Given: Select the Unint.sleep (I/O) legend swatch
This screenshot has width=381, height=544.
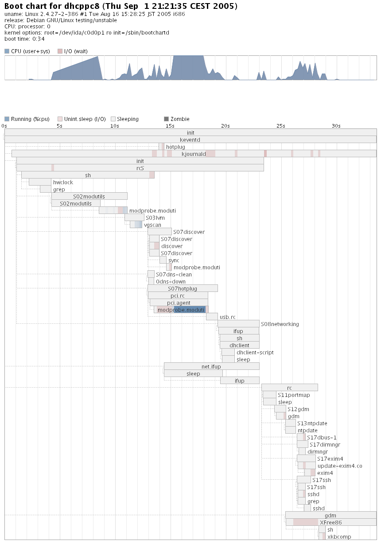Looking at the screenshot, I should point(60,119).
